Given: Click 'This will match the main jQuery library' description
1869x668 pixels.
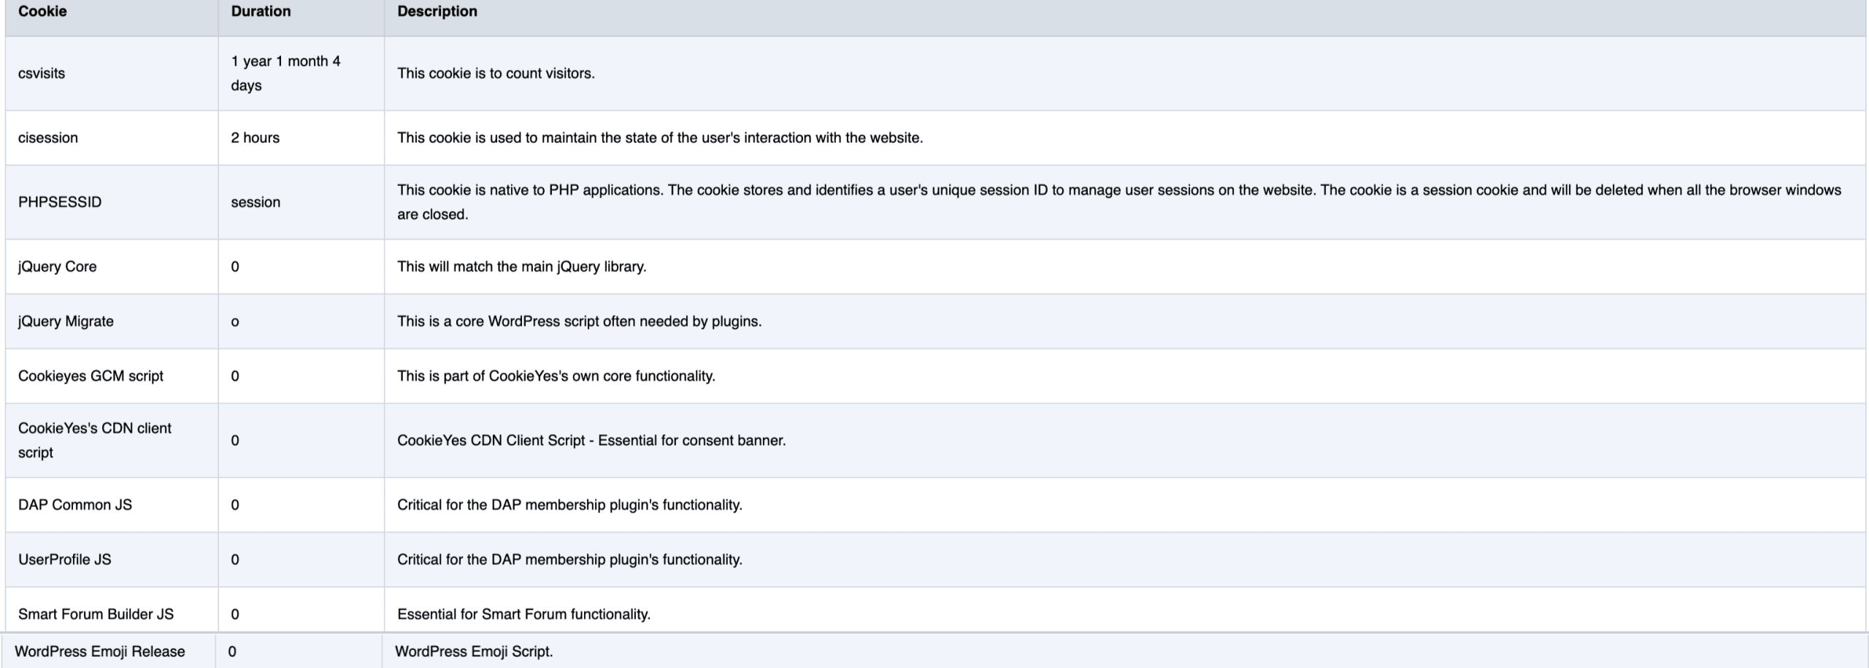Looking at the screenshot, I should 521,266.
